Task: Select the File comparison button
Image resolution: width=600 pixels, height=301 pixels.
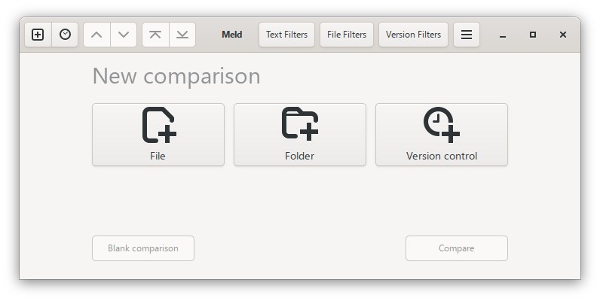Action: pos(158,134)
